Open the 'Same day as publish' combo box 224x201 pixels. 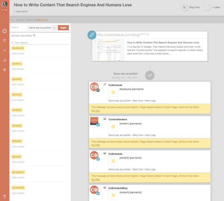point(42,28)
